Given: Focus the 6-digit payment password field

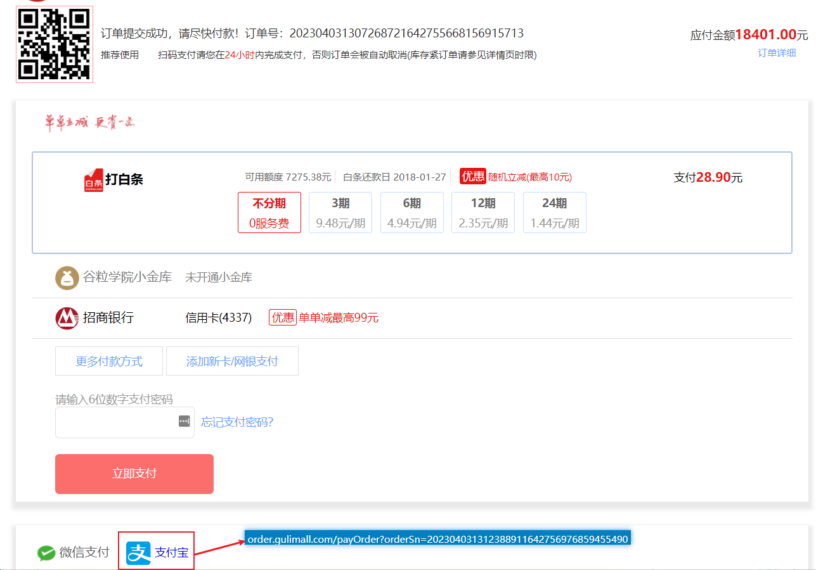Looking at the screenshot, I should (114, 422).
